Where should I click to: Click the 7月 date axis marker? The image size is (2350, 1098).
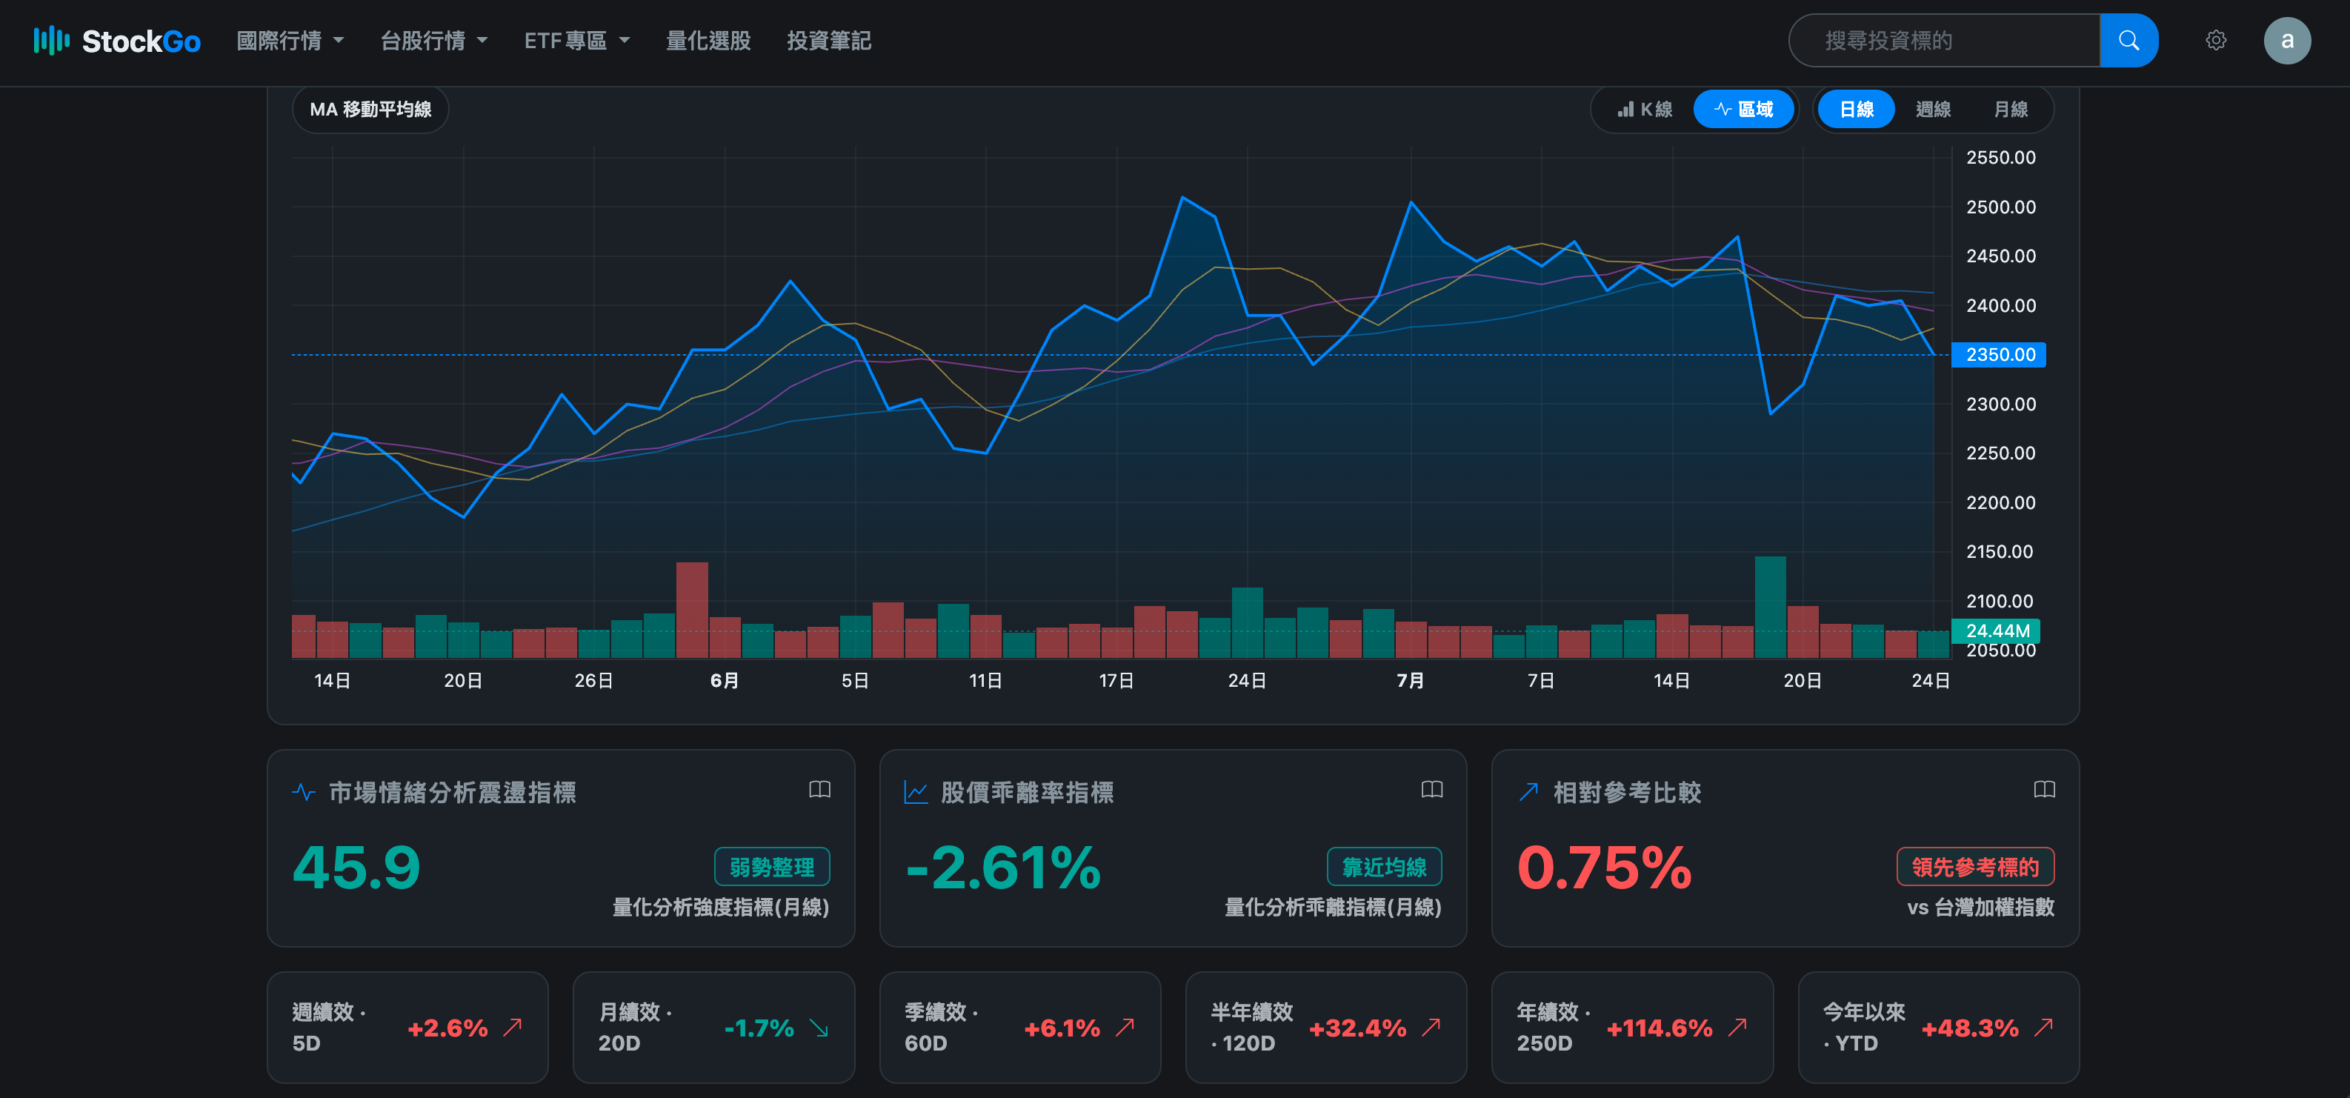tap(1411, 680)
